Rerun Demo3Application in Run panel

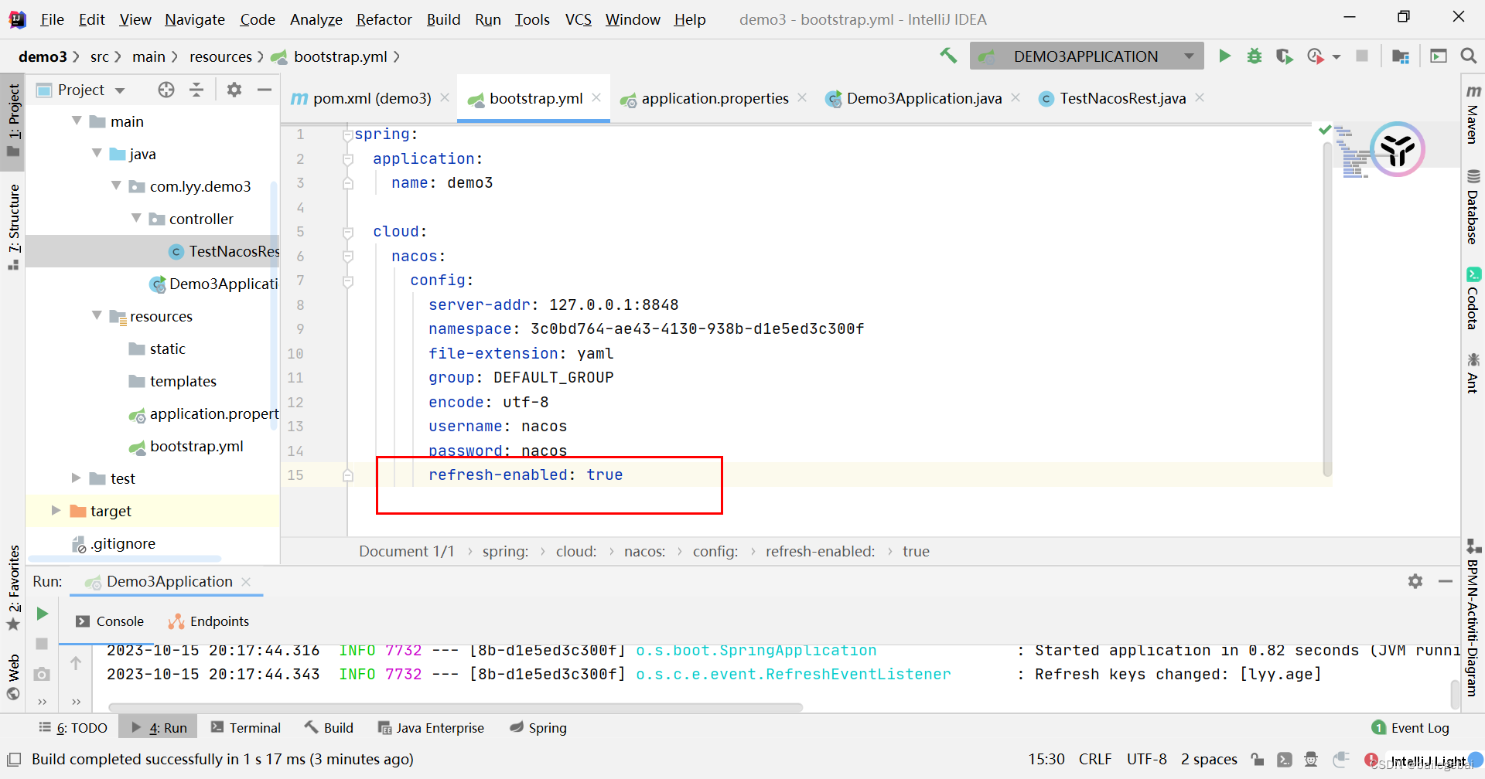point(43,614)
